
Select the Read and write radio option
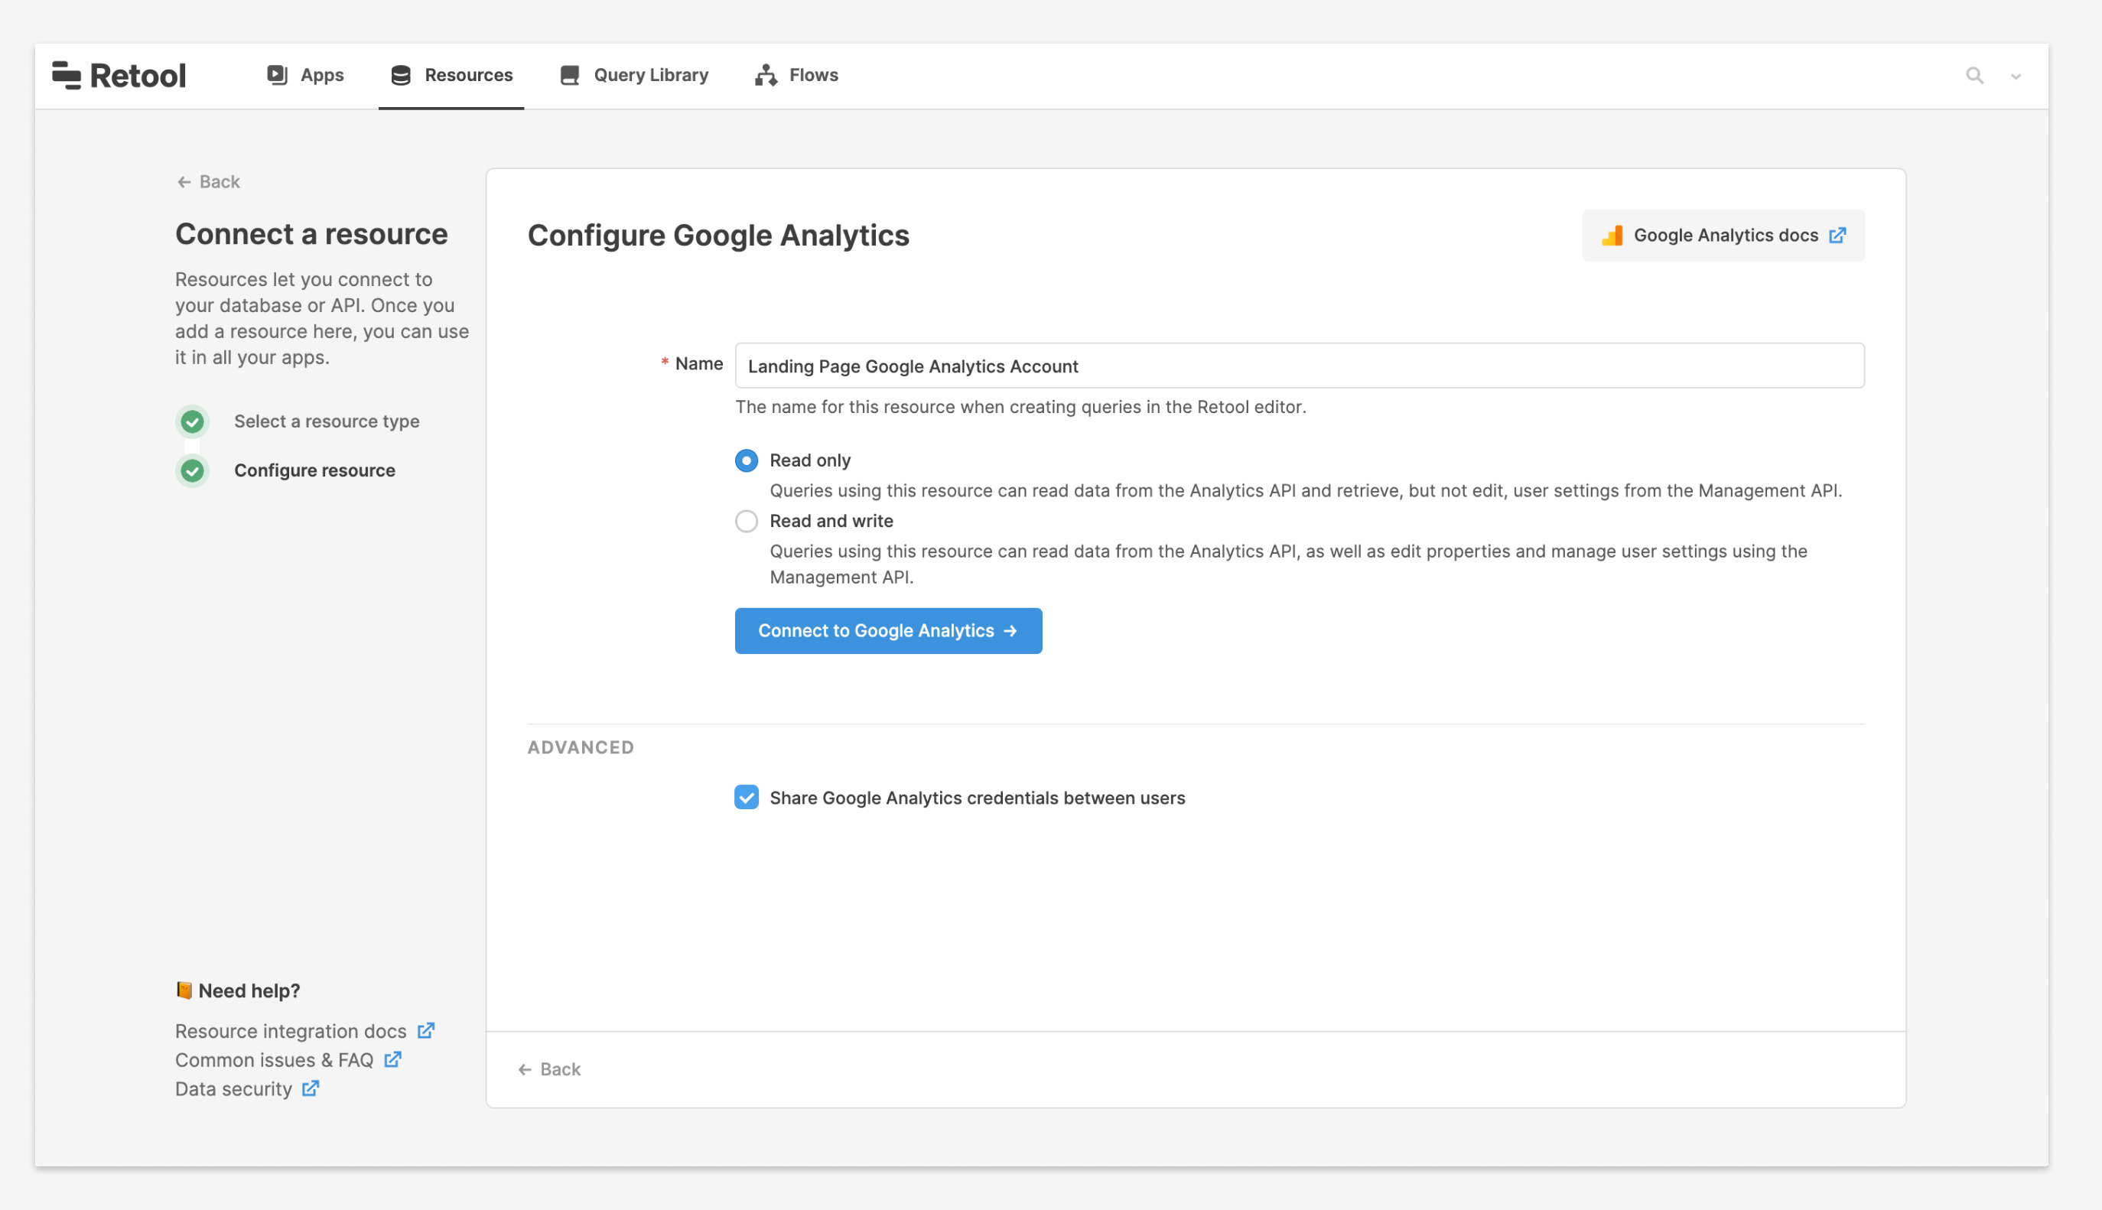click(746, 521)
